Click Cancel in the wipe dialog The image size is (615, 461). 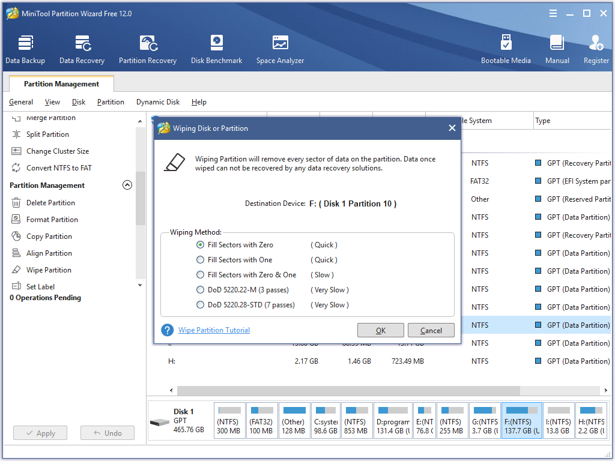click(431, 331)
